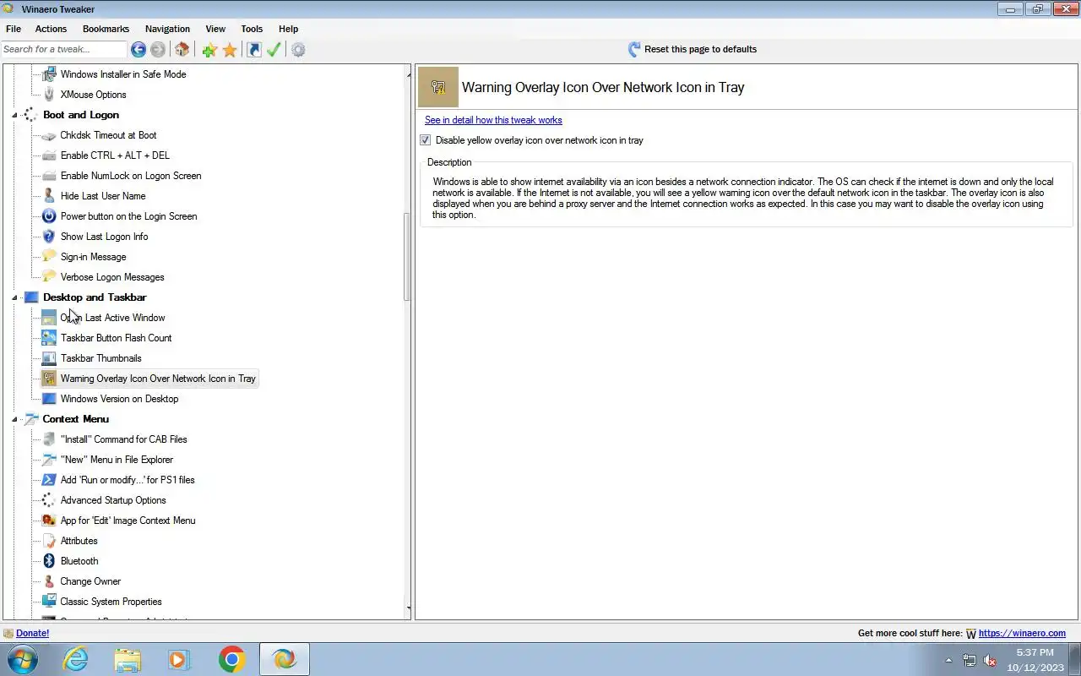Open settings gear in toolbar
The image size is (1081, 676).
pos(298,50)
